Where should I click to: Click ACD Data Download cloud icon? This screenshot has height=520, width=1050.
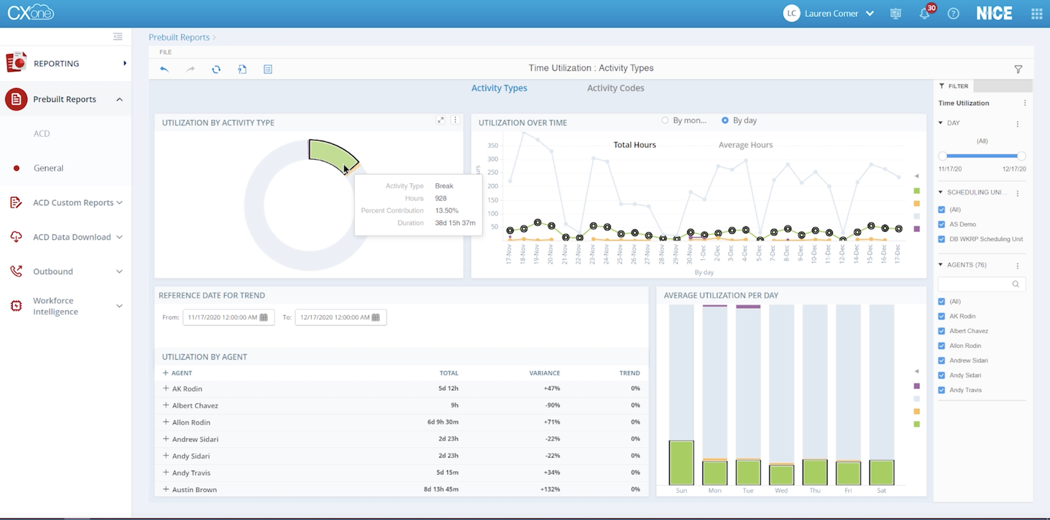click(x=16, y=237)
